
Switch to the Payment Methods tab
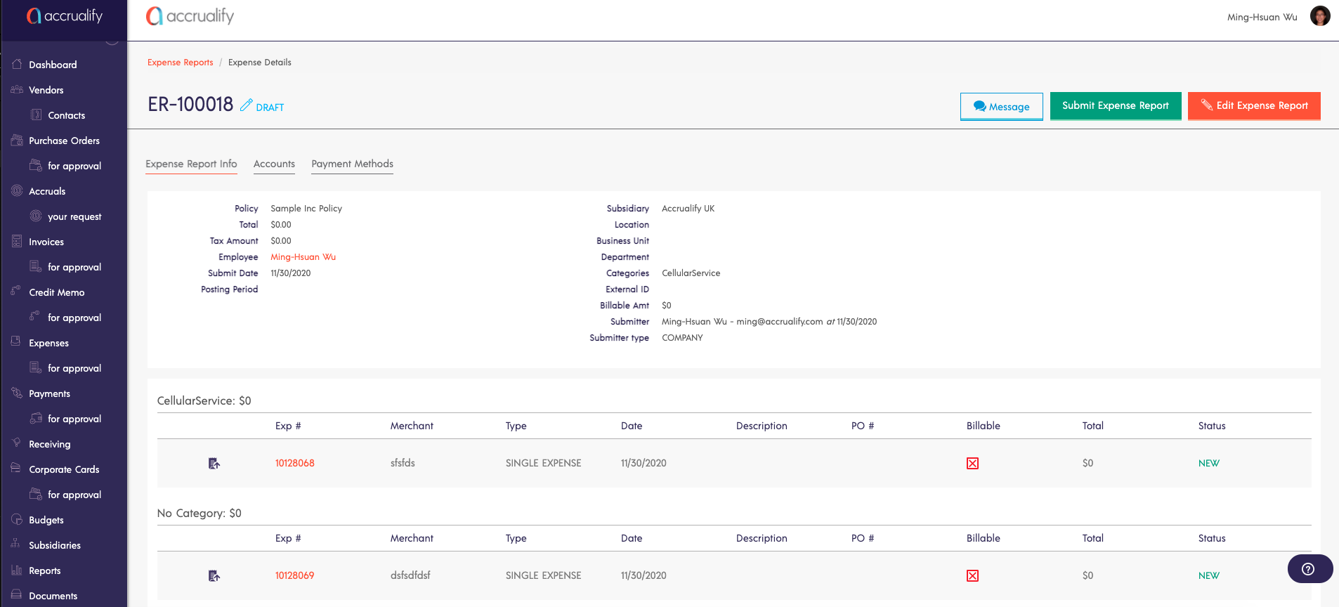click(x=352, y=164)
